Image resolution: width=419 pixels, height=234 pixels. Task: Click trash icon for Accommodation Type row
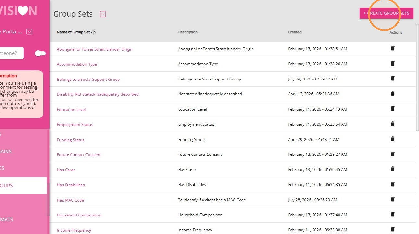393,63
